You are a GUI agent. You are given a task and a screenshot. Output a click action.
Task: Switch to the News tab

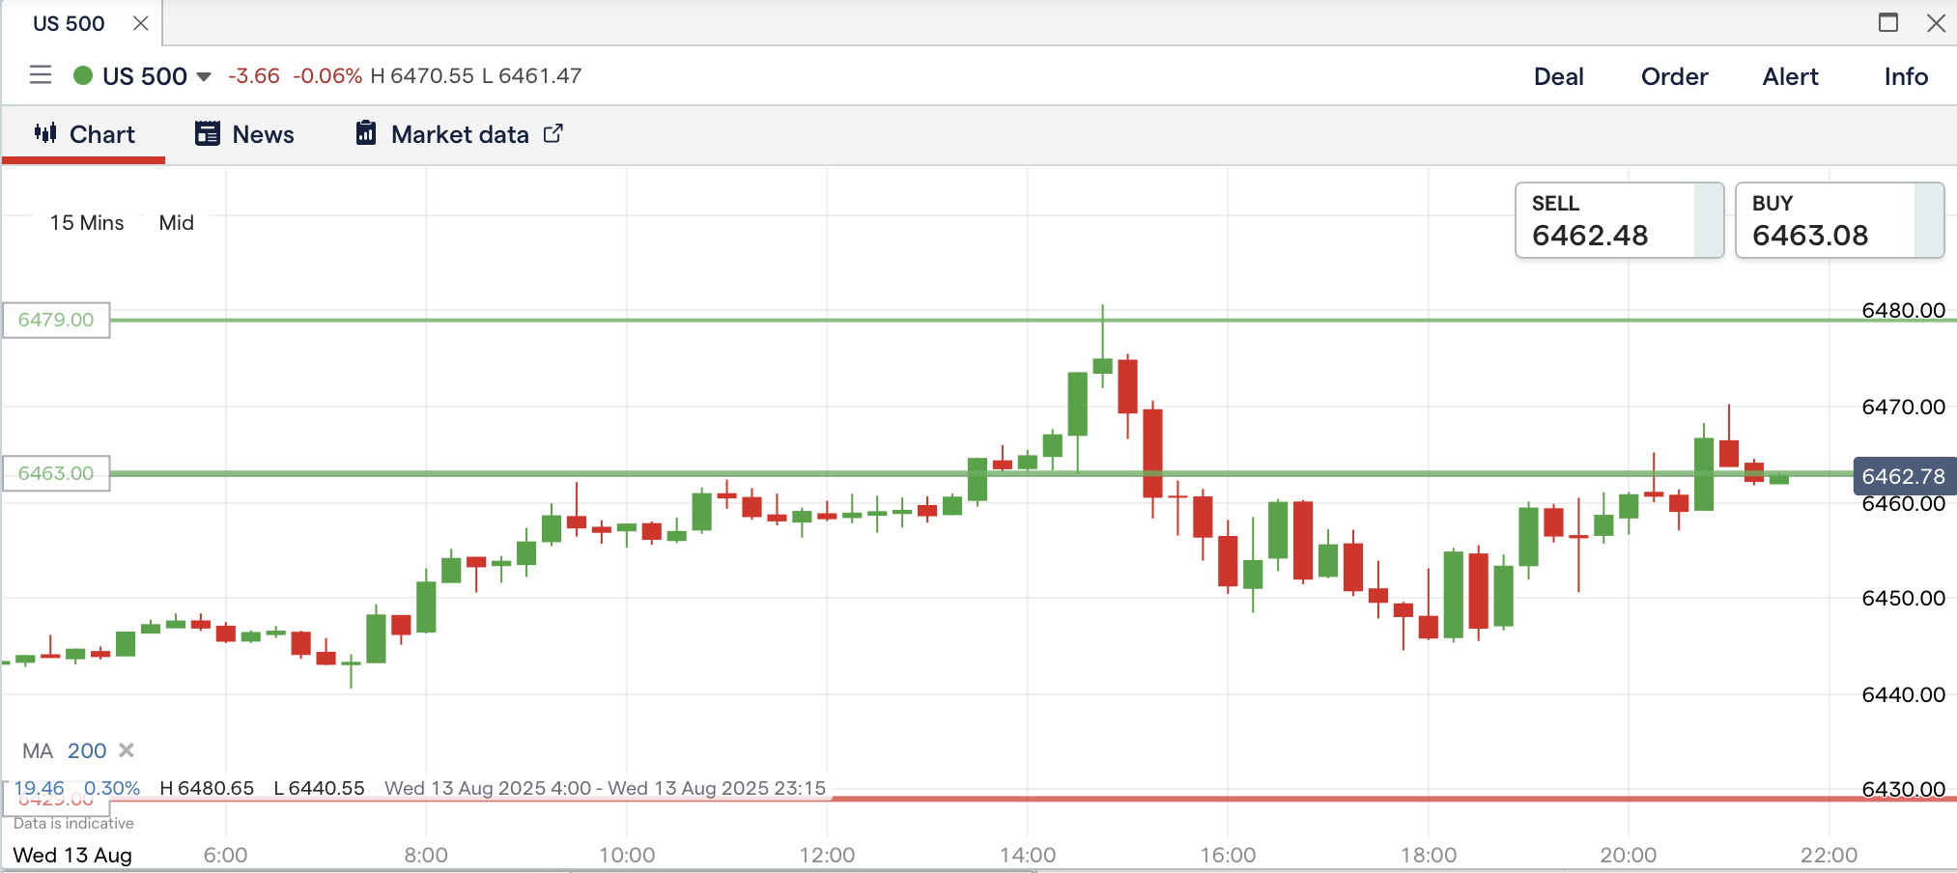point(245,134)
